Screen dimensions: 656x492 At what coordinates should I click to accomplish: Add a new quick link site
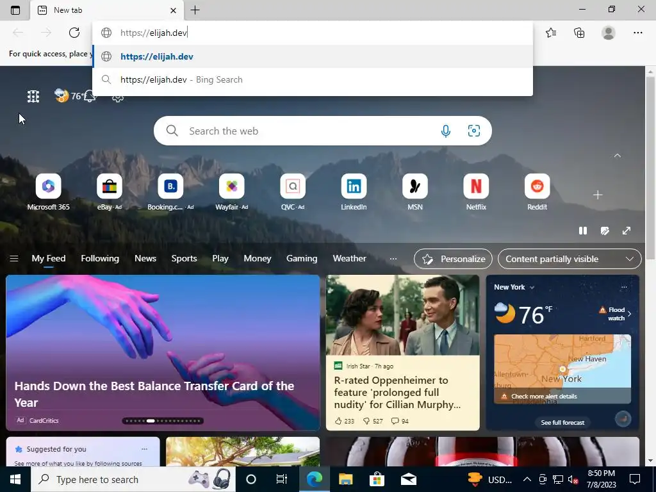point(598,195)
